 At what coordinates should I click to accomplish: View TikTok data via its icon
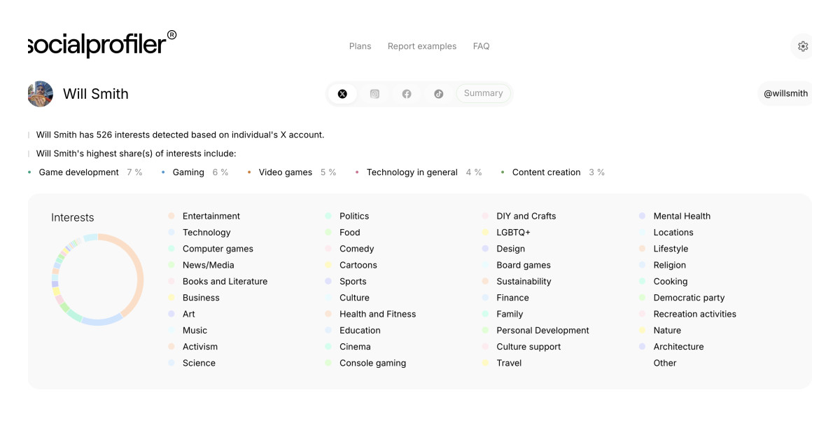point(439,93)
